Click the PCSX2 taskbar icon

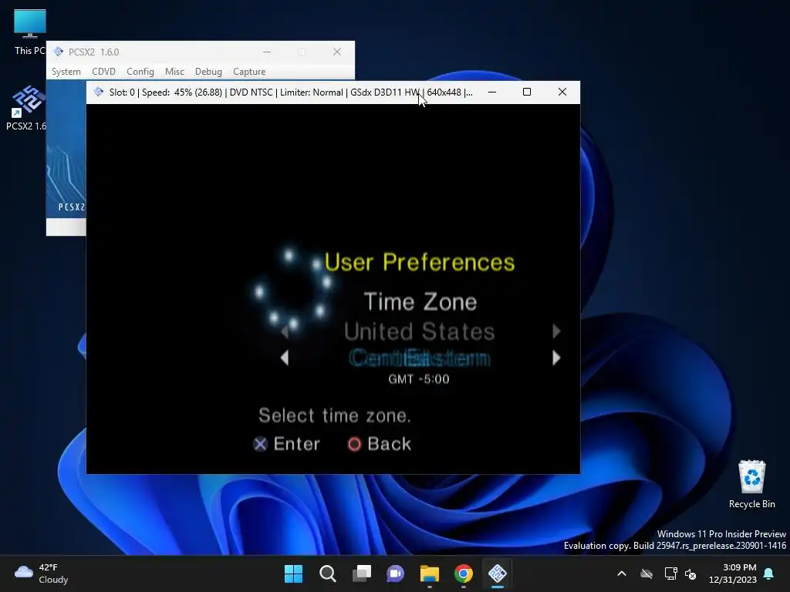click(x=498, y=573)
